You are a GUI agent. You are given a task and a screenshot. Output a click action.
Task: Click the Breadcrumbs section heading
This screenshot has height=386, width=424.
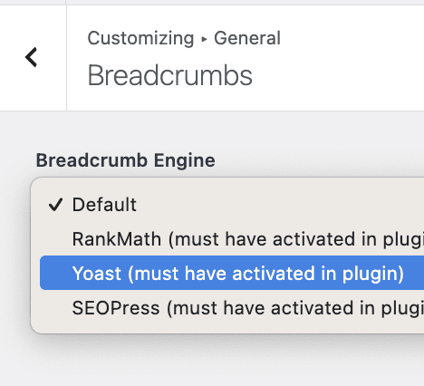[x=169, y=75]
